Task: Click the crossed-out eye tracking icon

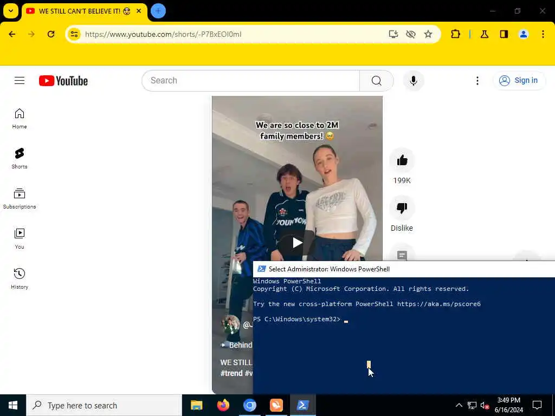Action: tap(411, 34)
